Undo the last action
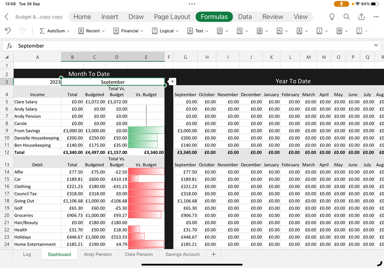 pyautogui.click(x=8, y=31)
